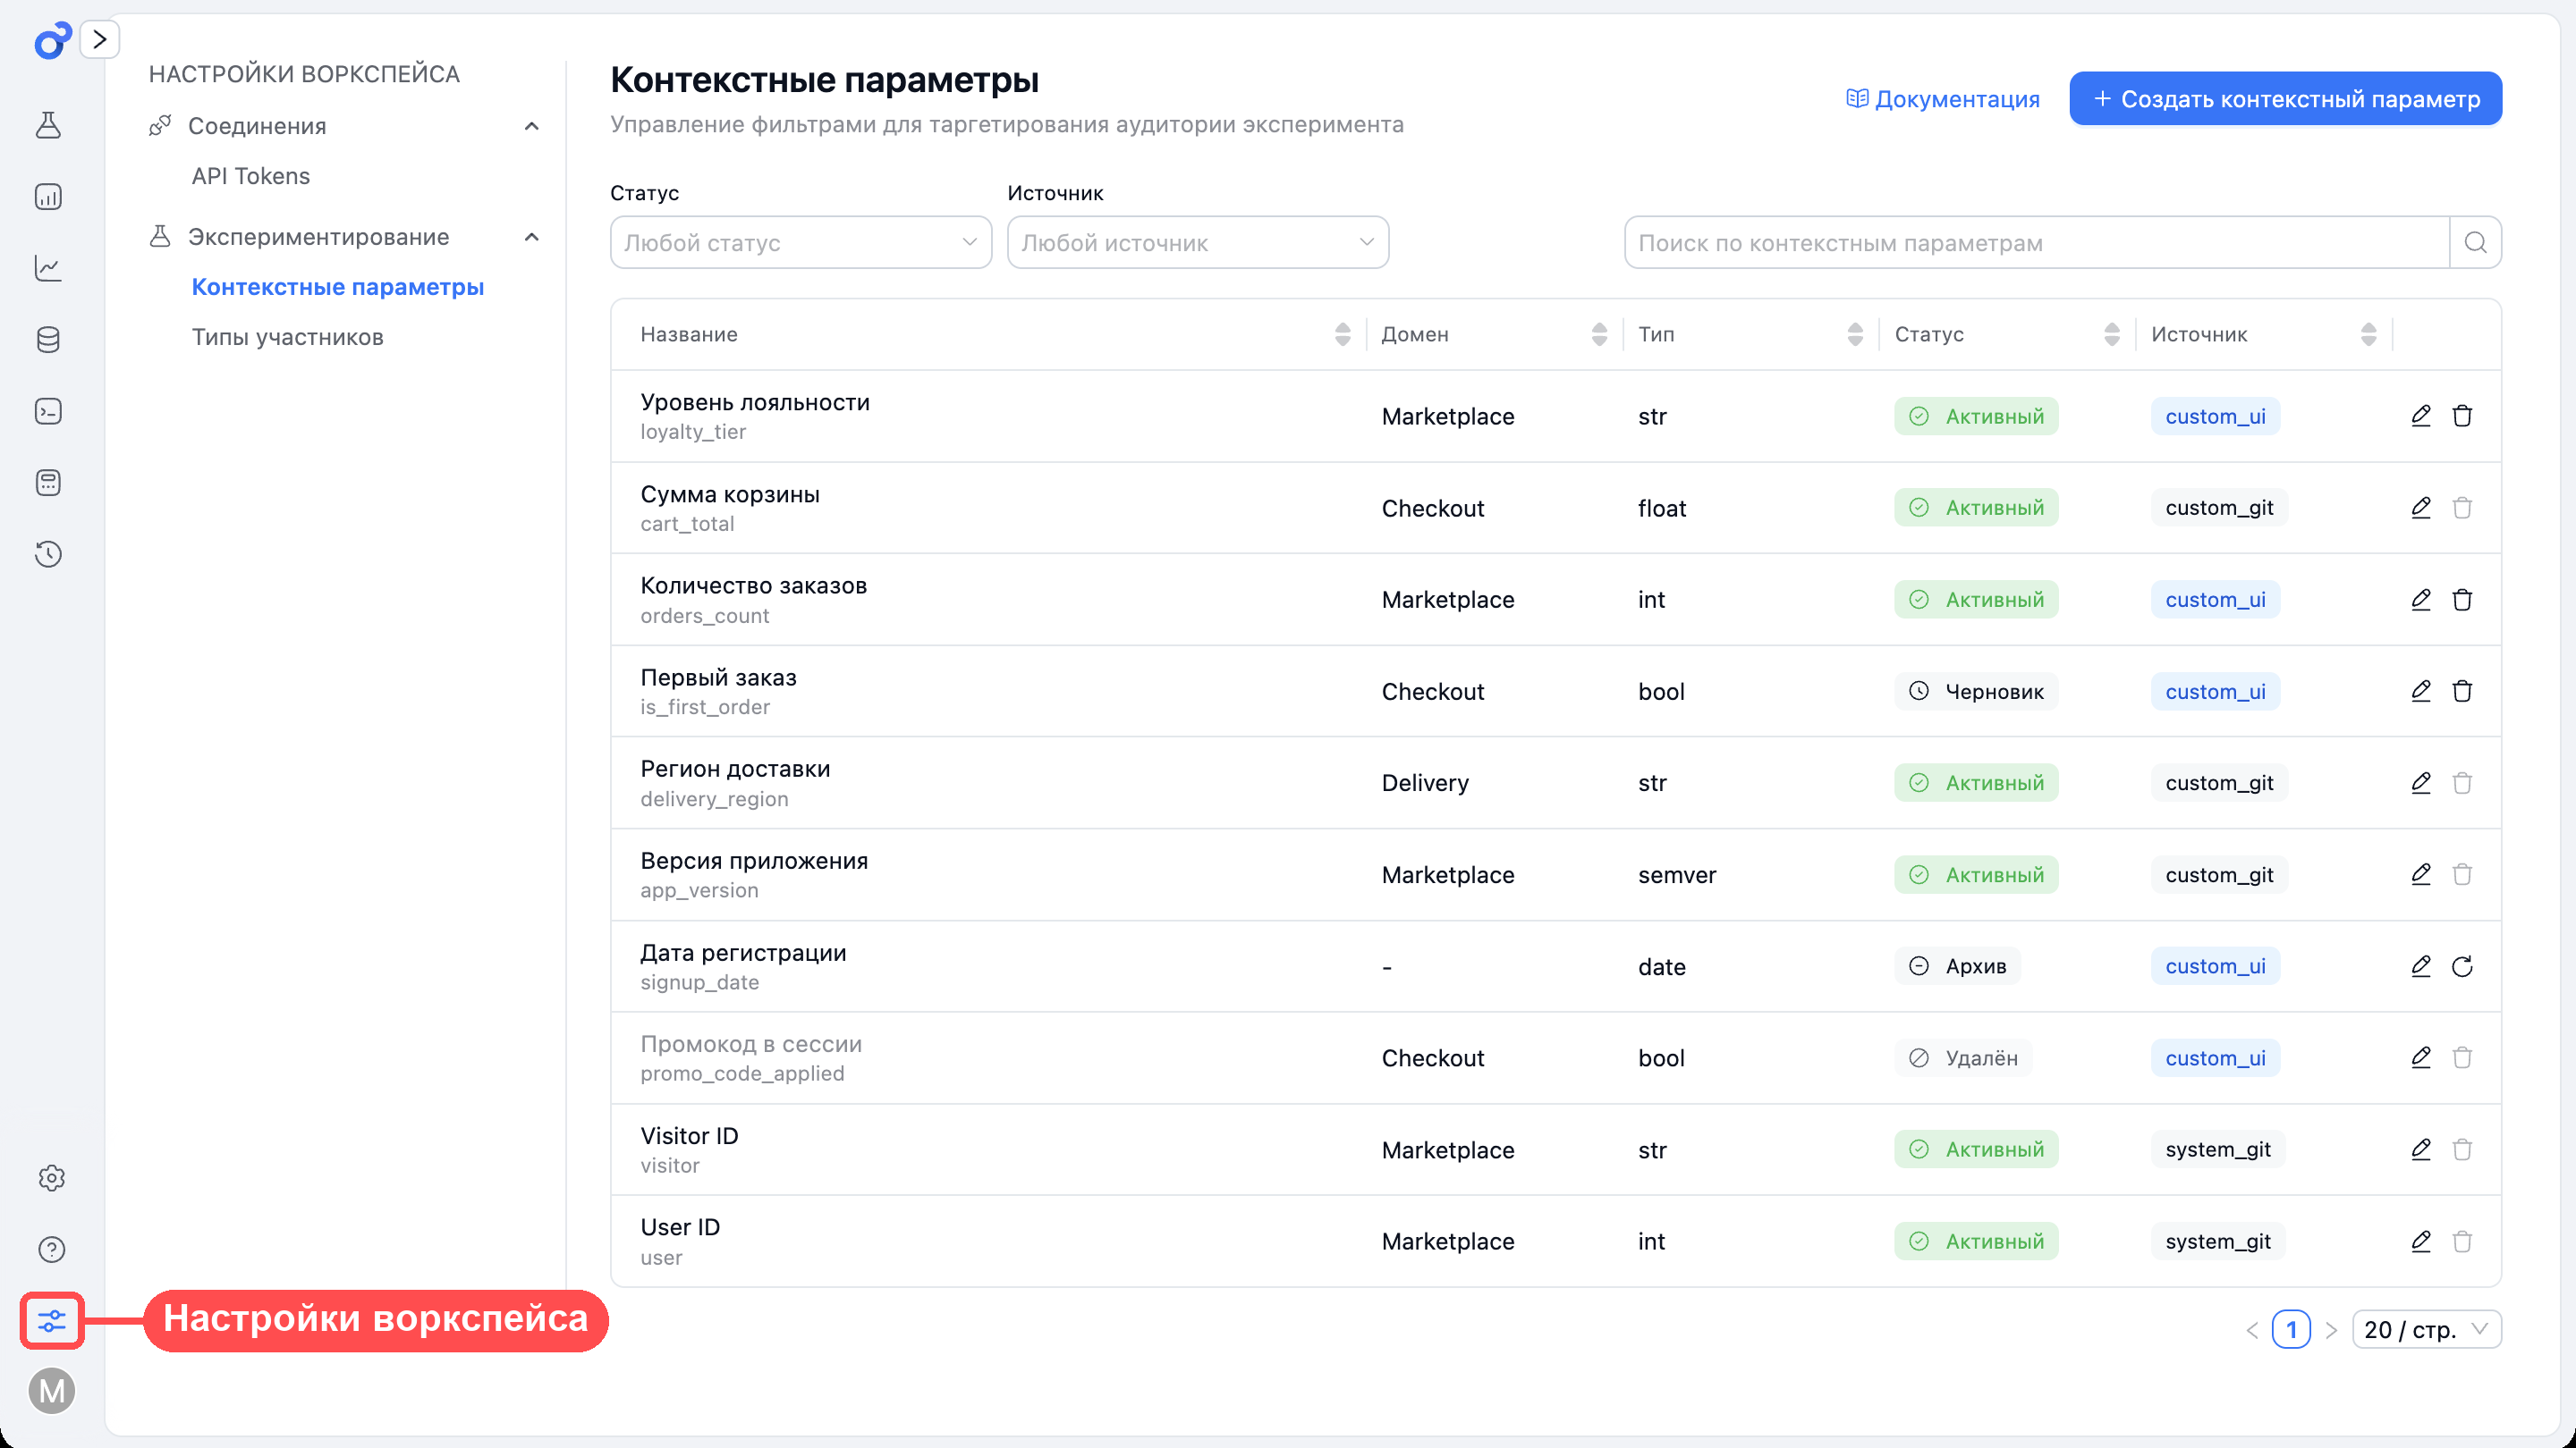The width and height of the screenshot is (2576, 1448).
Task: Open the terminal console sidebar icon
Action: pos(49,411)
